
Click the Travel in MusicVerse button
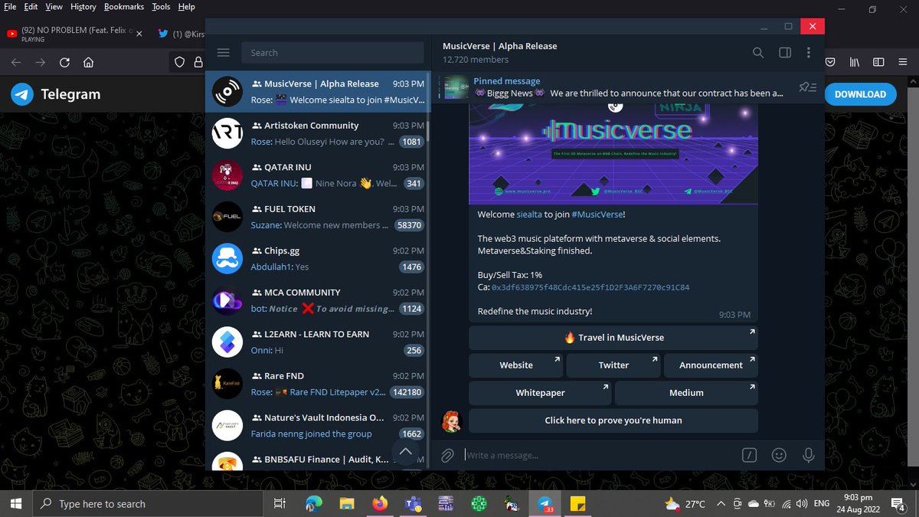[613, 337]
